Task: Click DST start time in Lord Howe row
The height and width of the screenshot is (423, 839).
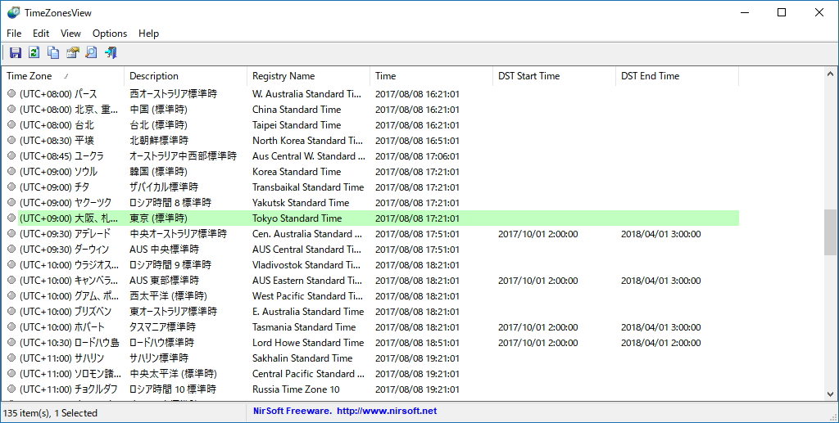Action: click(537, 343)
